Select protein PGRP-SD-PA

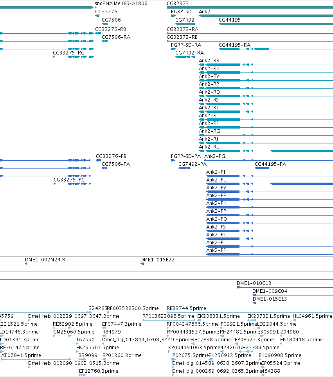(x=185, y=156)
